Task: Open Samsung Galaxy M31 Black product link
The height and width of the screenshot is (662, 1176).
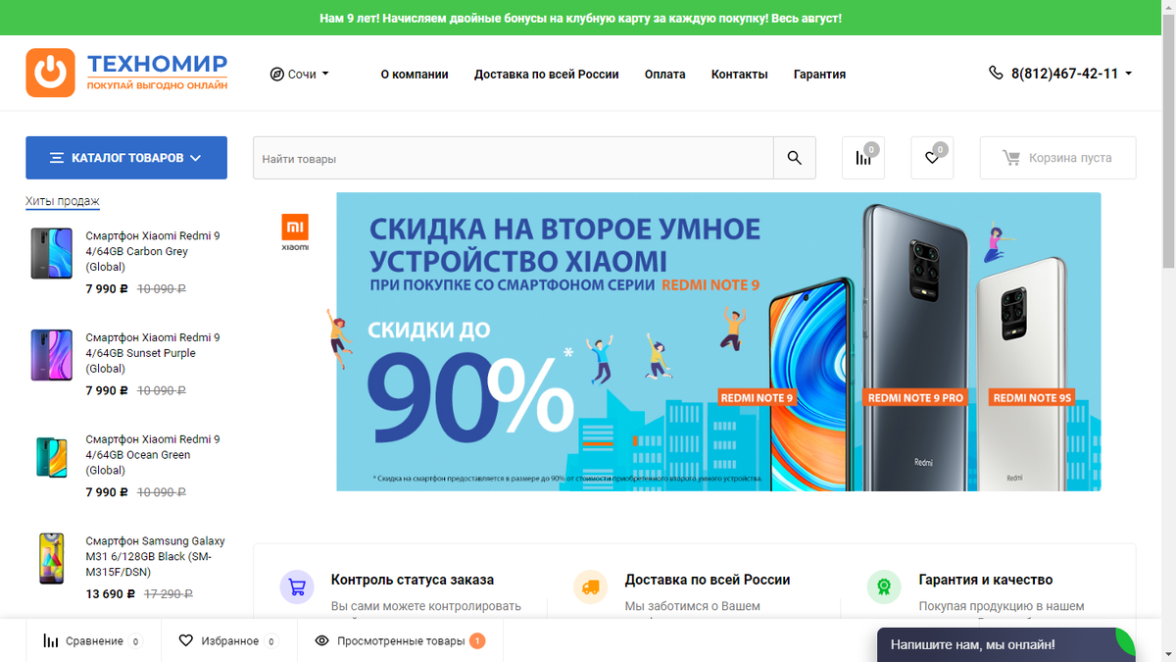Action: pos(155,557)
